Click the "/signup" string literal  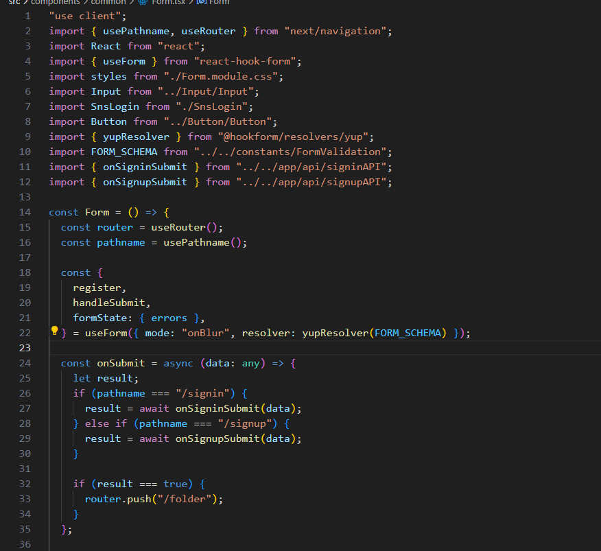244,423
